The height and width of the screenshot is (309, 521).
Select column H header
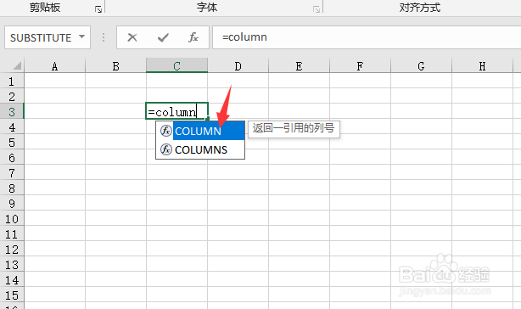click(x=483, y=65)
